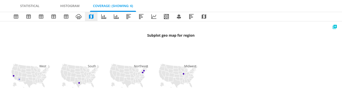
Task: Click the first table icon in toolbar
Action: [x=16, y=17]
